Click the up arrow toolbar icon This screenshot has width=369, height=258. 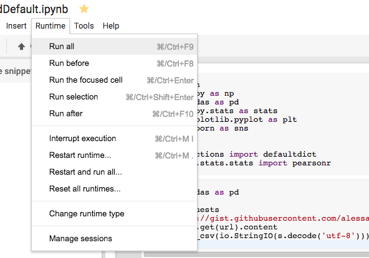[x=21, y=47]
